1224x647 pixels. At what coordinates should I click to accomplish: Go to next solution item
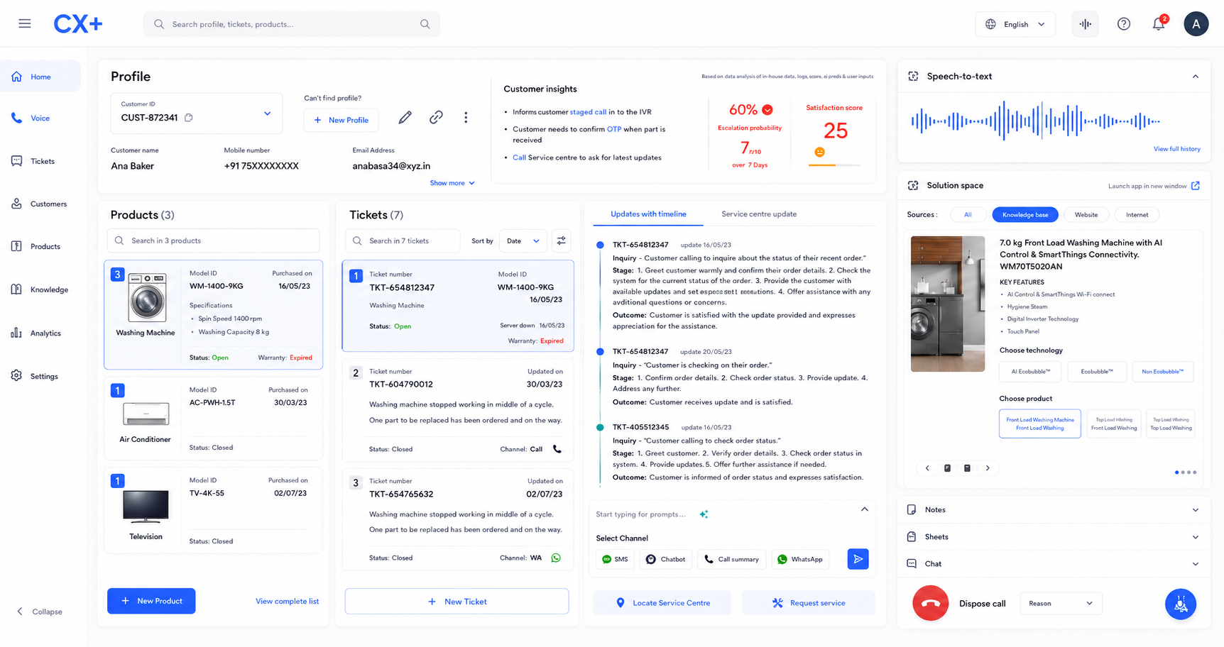(988, 468)
